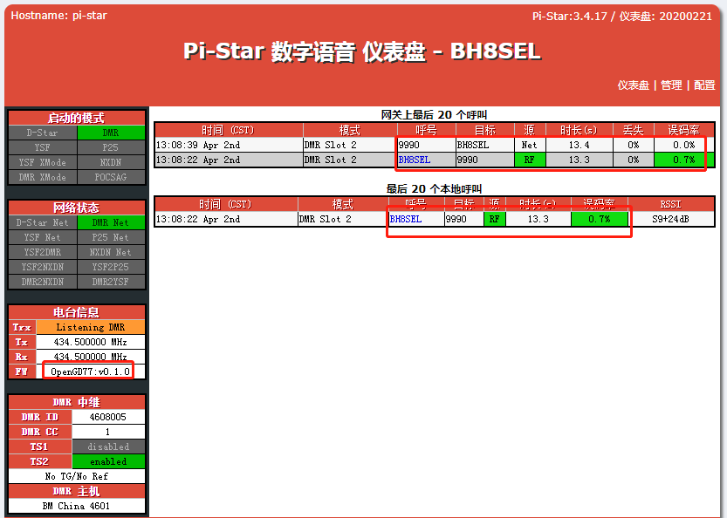Select the green DMR mode indicator
The width and height of the screenshot is (727, 518).
[111, 133]
